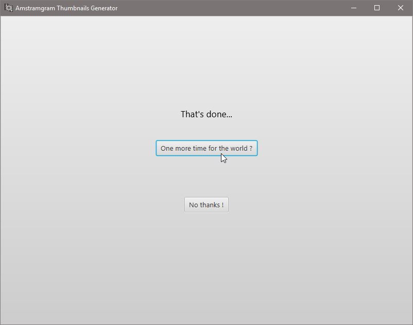Close the Amstramgram Thumbnails Generator window
Image resolution: width=413 pixels, height=325 pixels.
click(x=401, y=8)
